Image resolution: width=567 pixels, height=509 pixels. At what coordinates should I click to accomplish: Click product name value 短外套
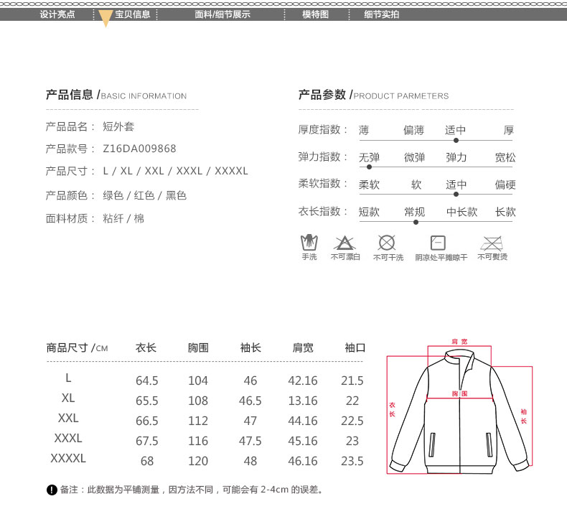118,126
